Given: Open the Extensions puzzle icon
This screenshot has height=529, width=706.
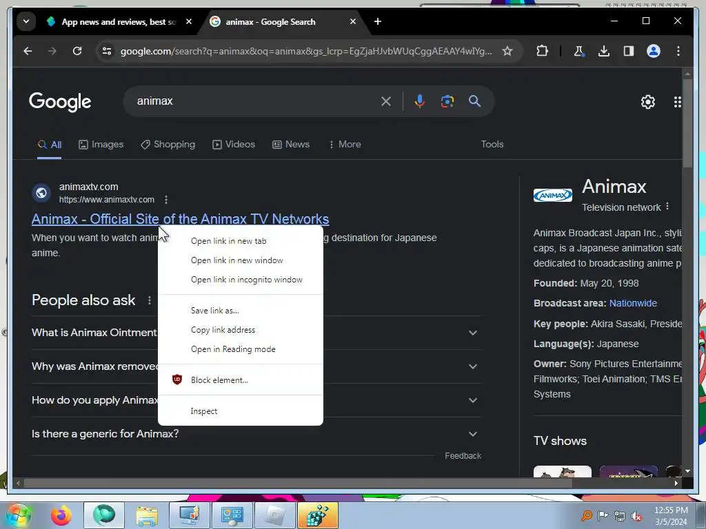Looking at the screenshot, I should [x=542, y=51].
